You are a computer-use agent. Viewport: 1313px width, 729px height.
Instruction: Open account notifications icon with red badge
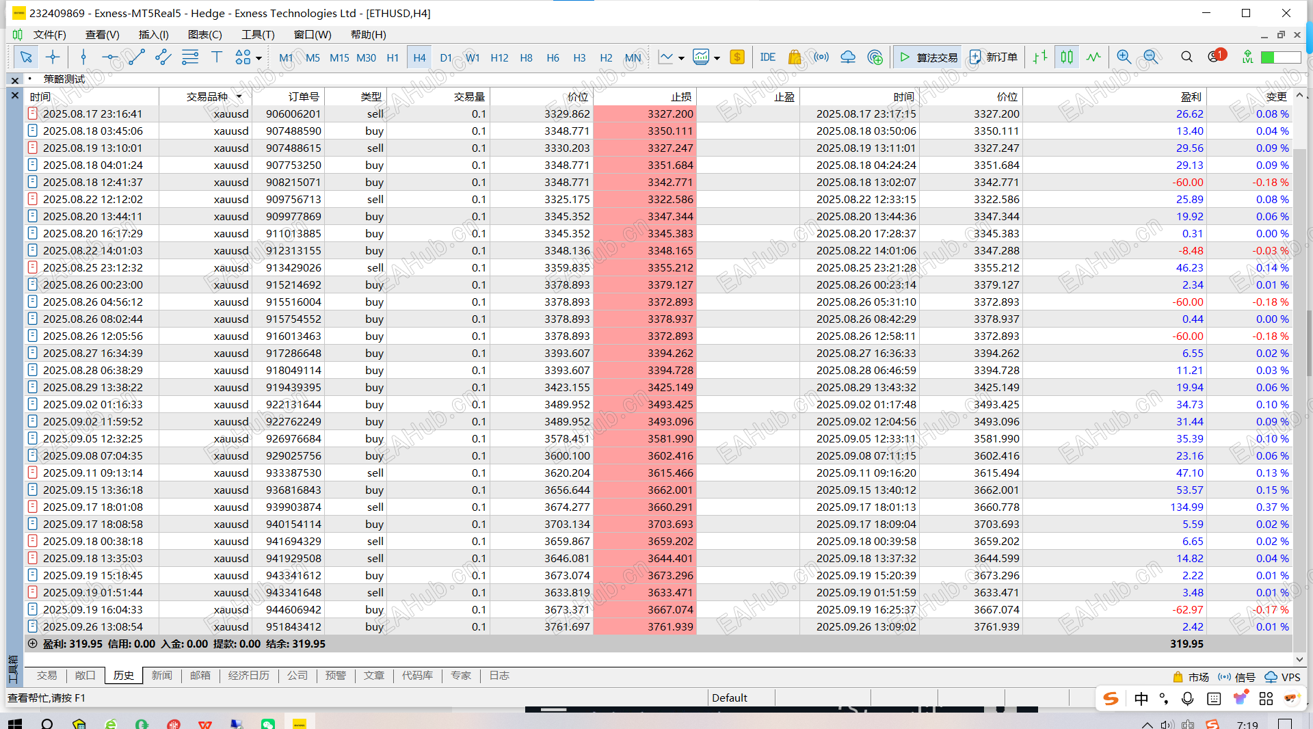tap(1217, 56)
